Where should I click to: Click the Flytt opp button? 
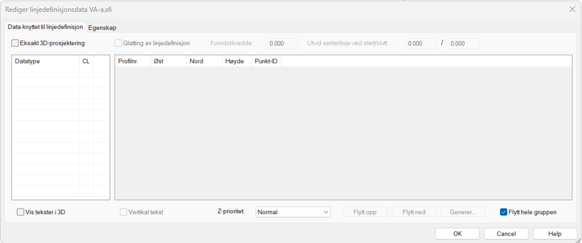click(365, 212)
